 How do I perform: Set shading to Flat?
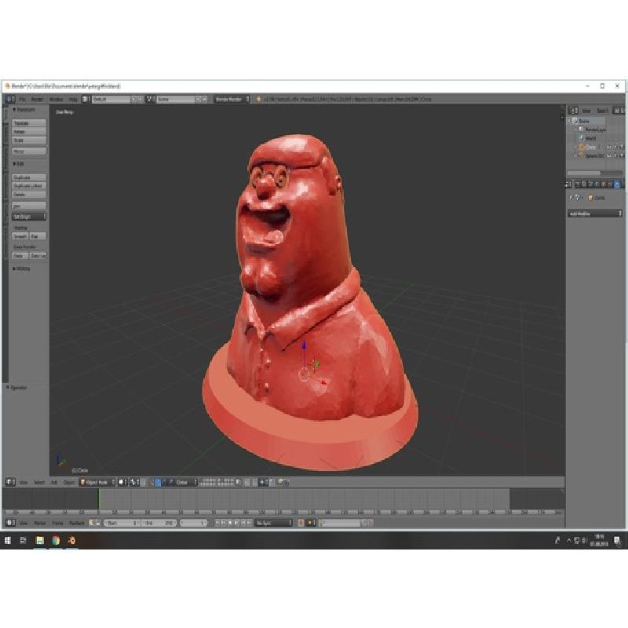38,236
